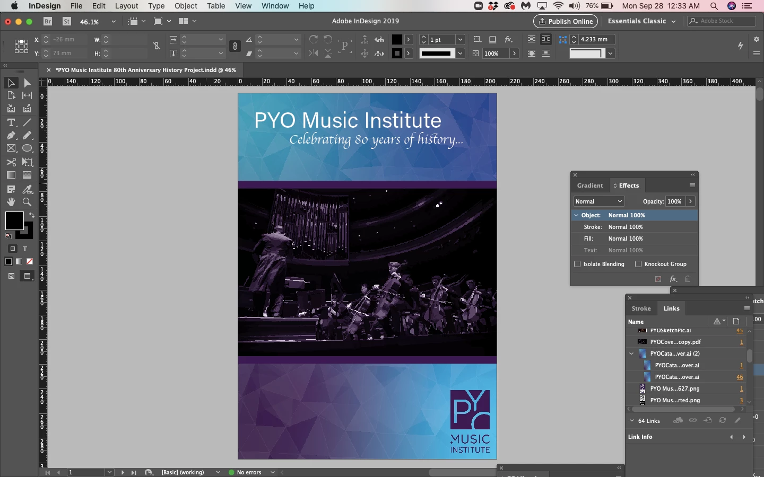Viewport: 764px width, 477px height.
Task: Open the Window menu
Action: 275,6
